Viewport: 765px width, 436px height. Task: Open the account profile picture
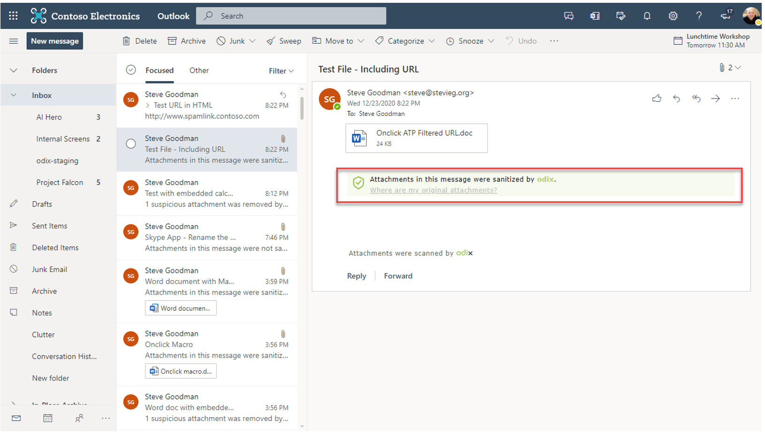(751, 16)
